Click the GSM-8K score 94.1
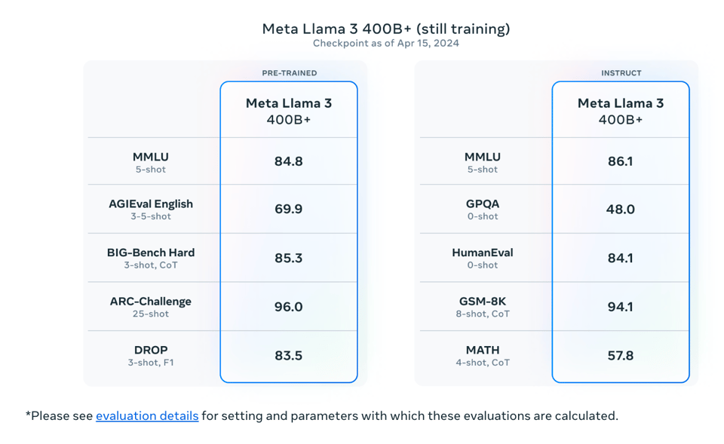This screenshot has height=444, width=724. [x=621, y=307]
